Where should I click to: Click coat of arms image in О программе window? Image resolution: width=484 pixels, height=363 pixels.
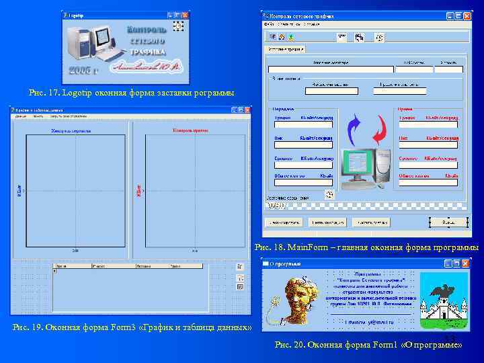[444, 301]
